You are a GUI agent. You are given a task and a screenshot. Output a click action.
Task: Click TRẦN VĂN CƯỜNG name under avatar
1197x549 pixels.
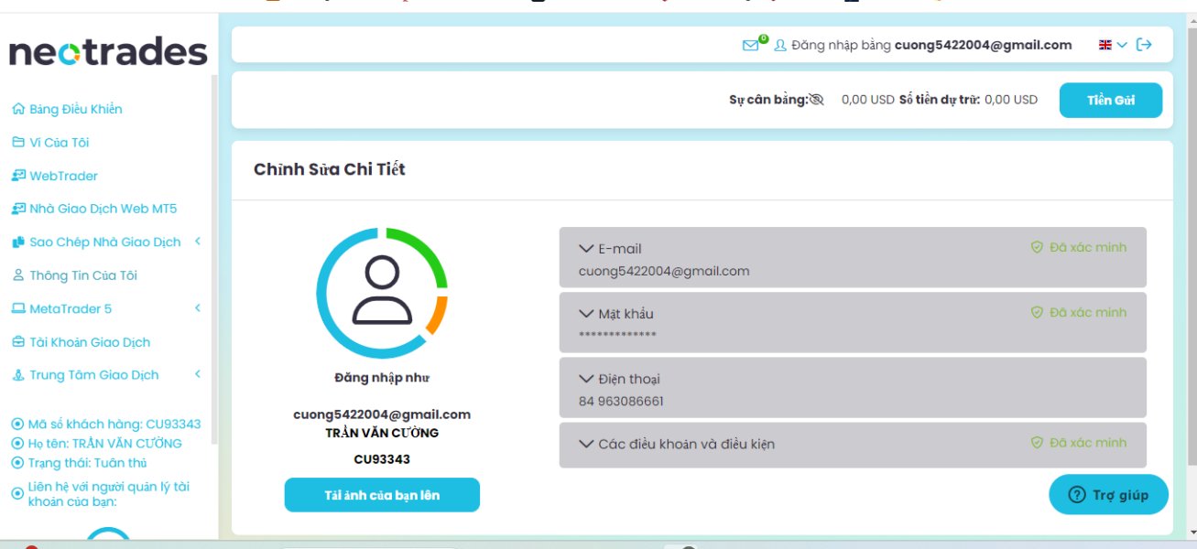click(382, 433)
